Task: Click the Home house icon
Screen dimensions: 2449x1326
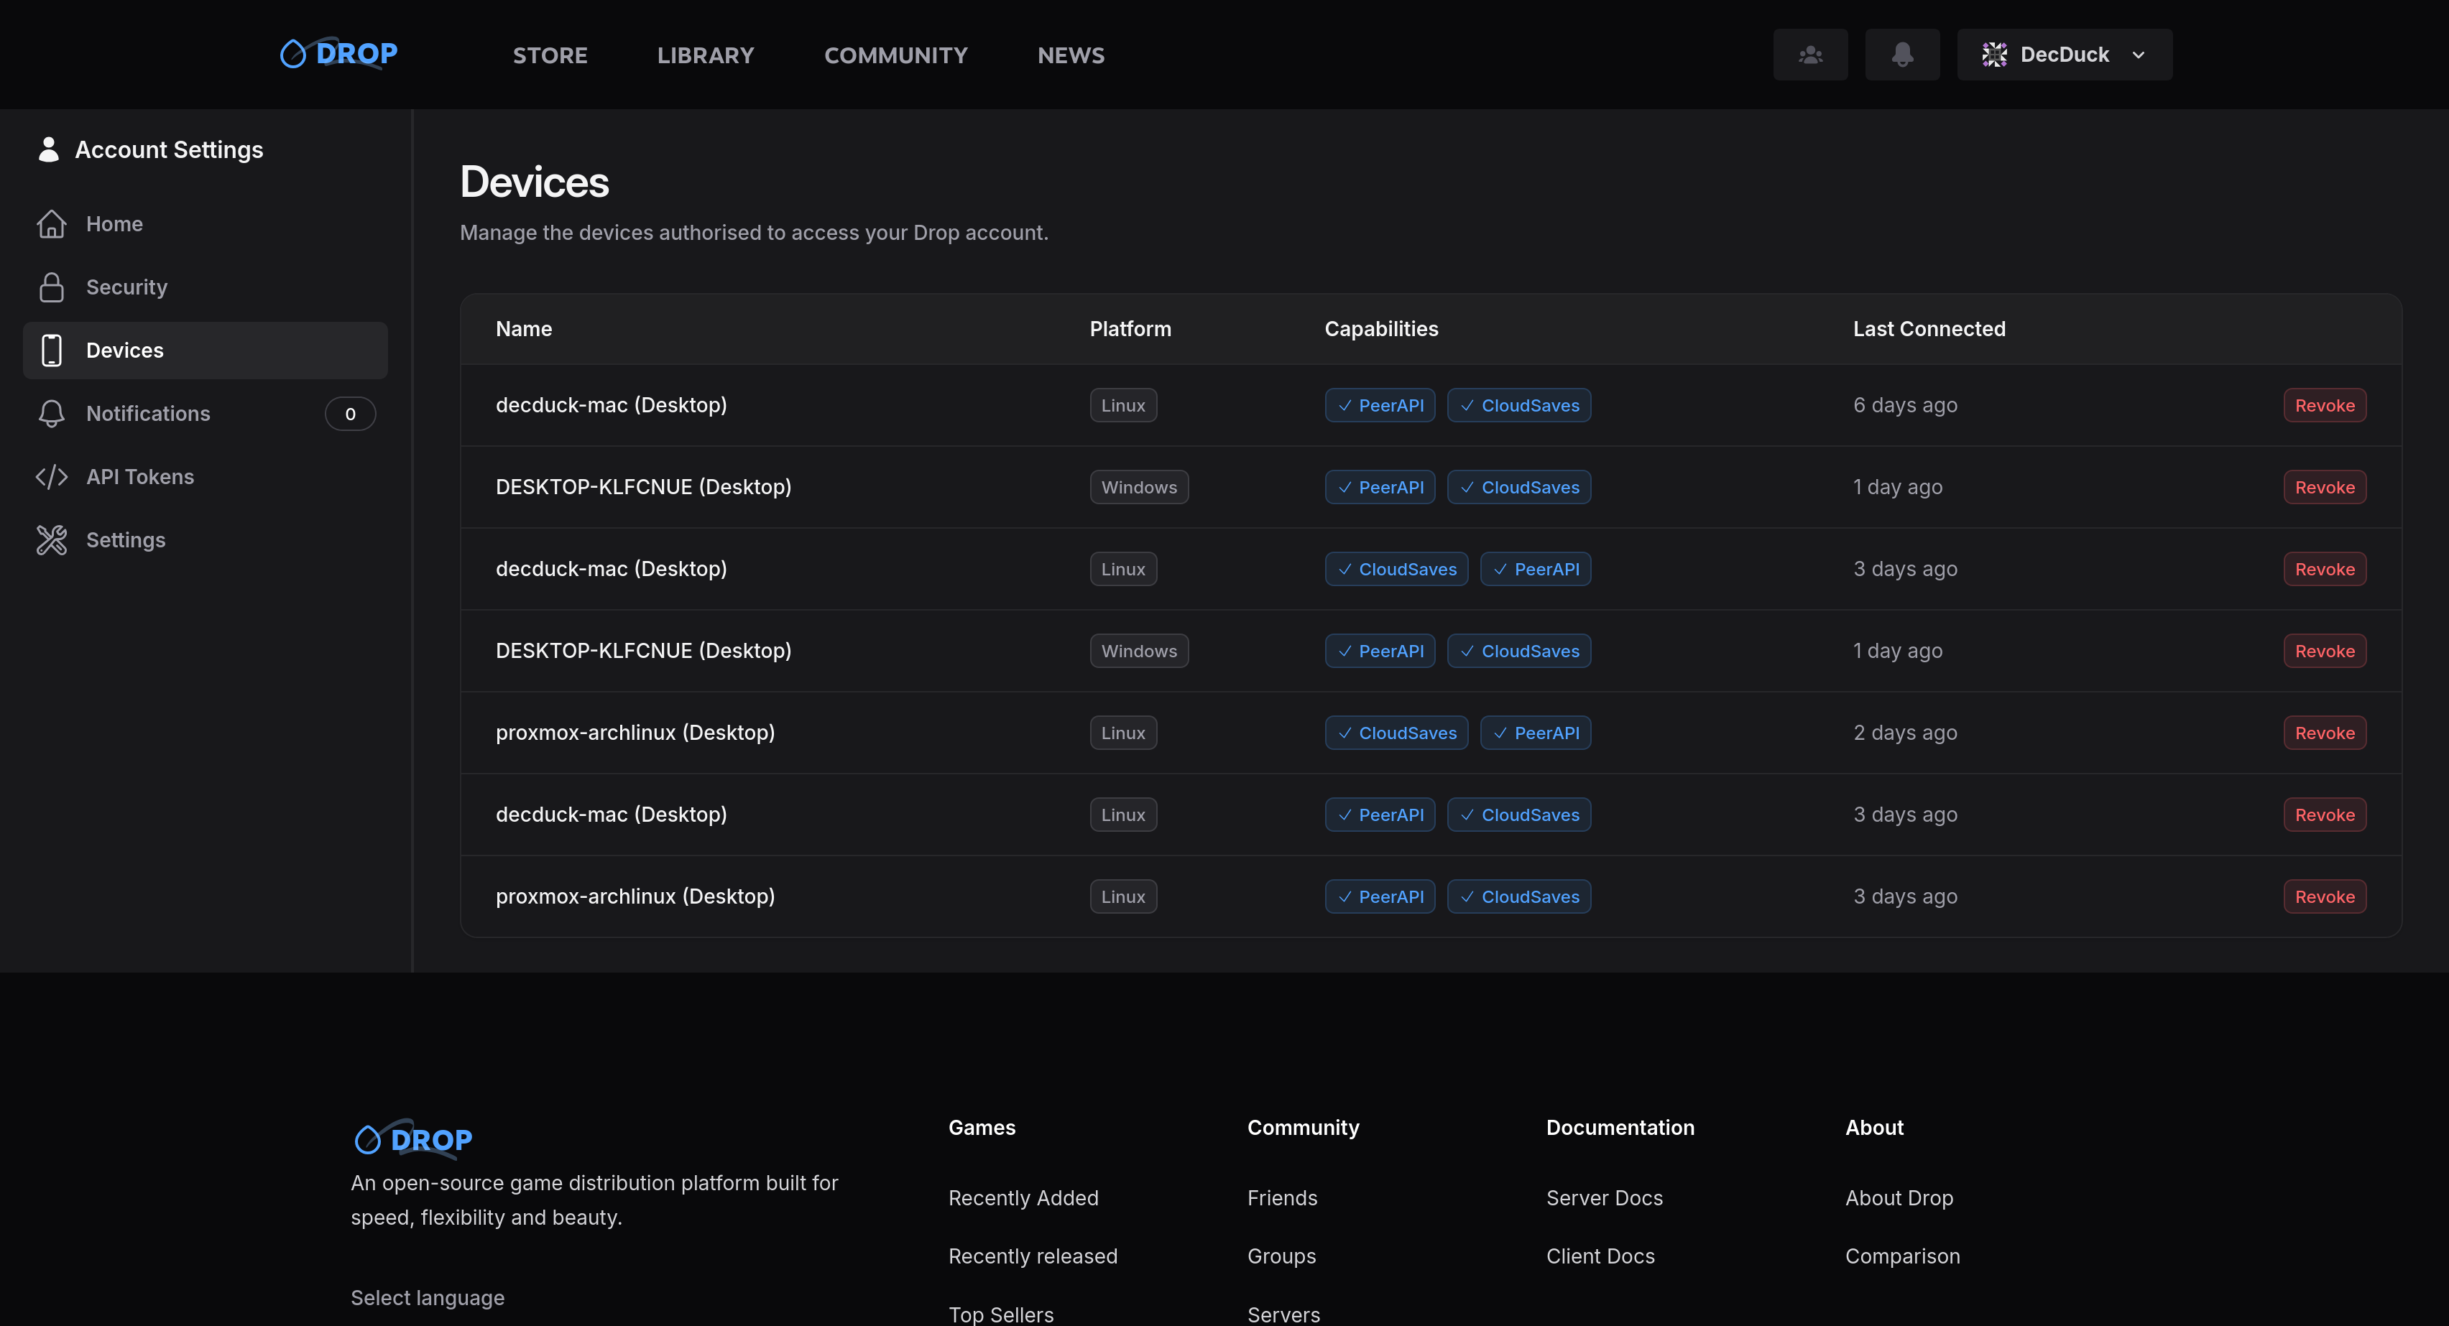Action: 51,223
